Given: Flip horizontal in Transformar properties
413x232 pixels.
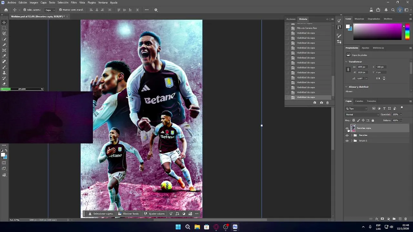Looking at the screenshot, I should tap(378, 78).
